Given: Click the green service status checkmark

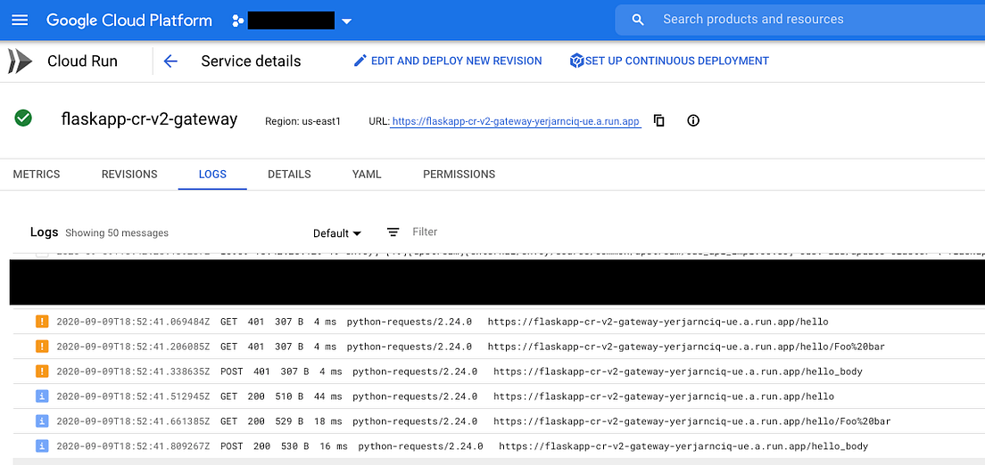Looking at the screenshot, I should tap(23, 118).
